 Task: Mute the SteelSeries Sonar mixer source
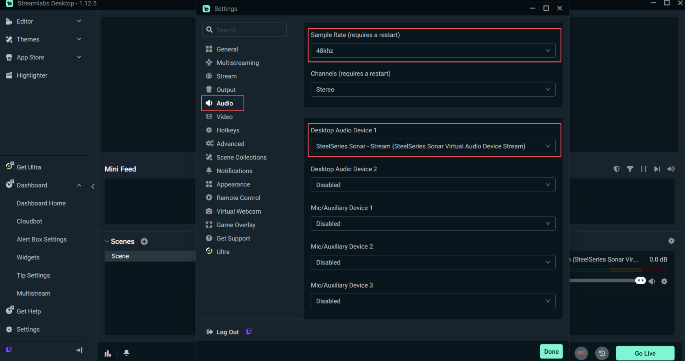point(652,281)
